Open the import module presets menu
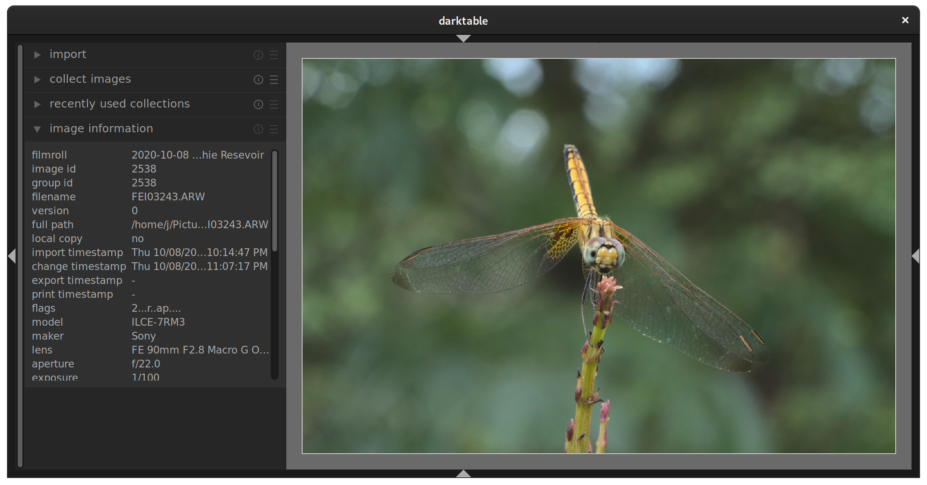This screenshot has height=485, width=927. point(274,55)
